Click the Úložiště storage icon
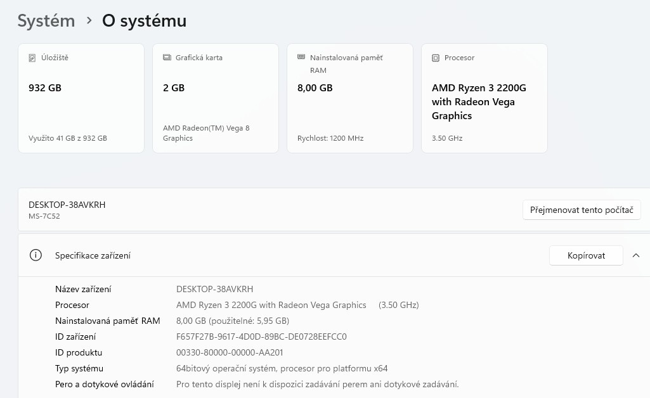The width and height of the screenshot is (650, 398). click(32, 58)
